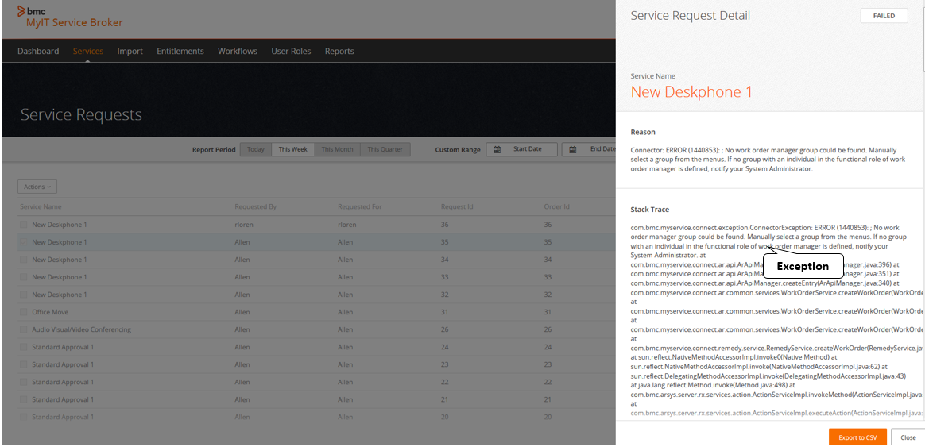This screenshot has width=929, height=447.
Task: Click Request Id 31 cell
Action: point(444,311)
